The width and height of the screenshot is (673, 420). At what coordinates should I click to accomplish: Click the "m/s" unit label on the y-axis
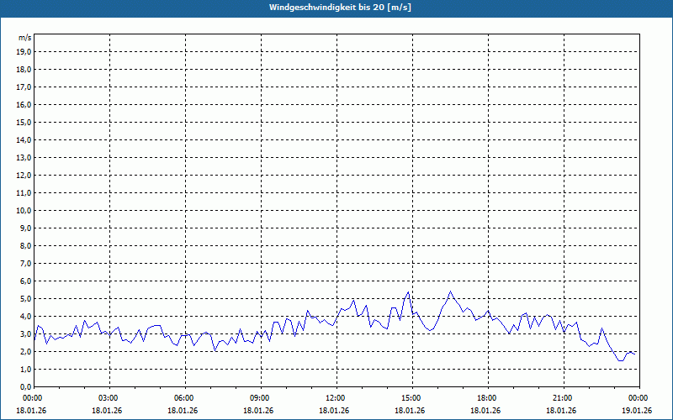pyautogui.click(x=25, y=38)
